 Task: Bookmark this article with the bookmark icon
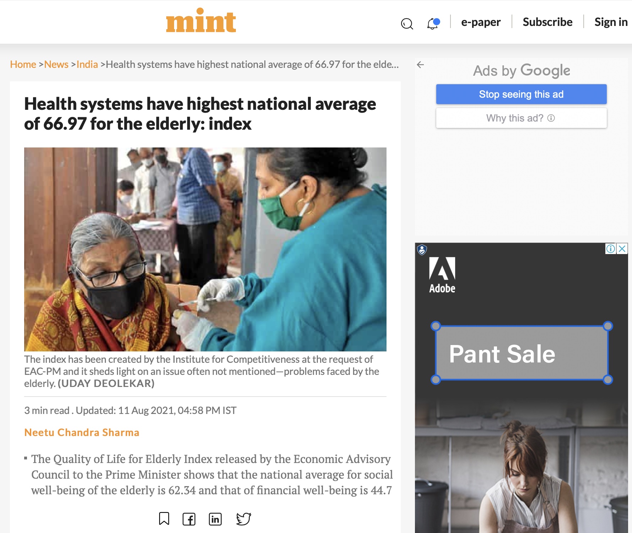[164, 518]
